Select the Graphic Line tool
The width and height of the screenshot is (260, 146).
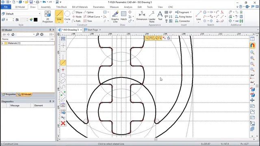click(115, 17)
